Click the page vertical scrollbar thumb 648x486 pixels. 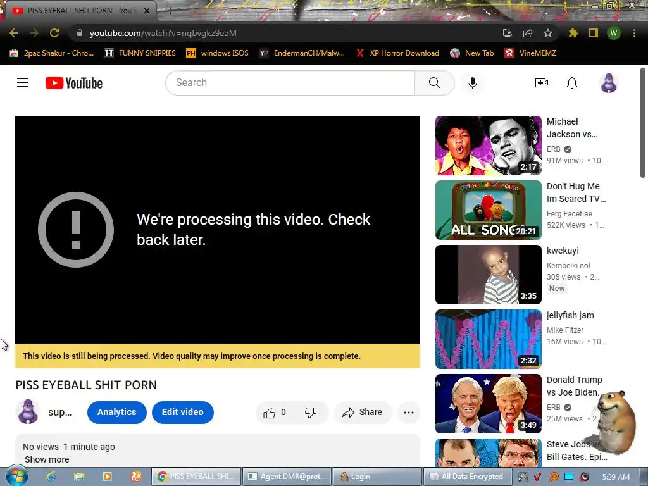(643, 123)
